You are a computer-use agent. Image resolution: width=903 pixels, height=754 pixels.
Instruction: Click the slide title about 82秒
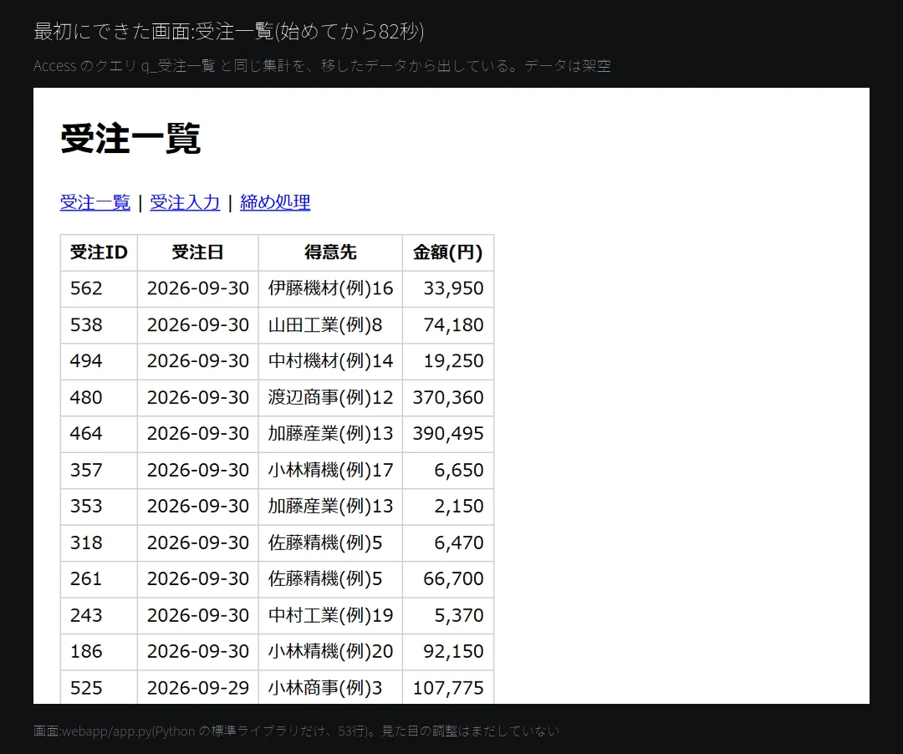(228, 31)
